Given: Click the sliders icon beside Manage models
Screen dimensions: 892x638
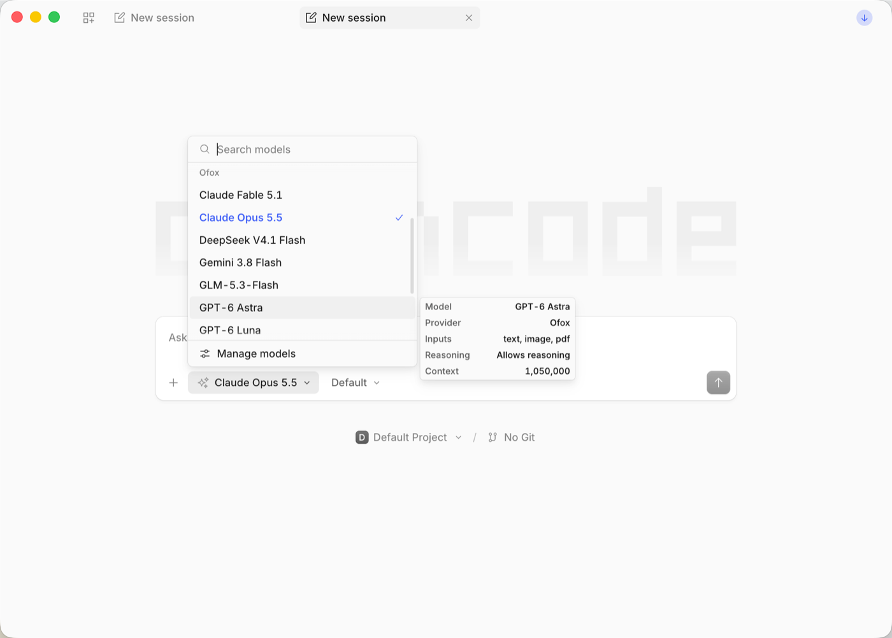Looking at the screenshot, I should click(205, 353).
